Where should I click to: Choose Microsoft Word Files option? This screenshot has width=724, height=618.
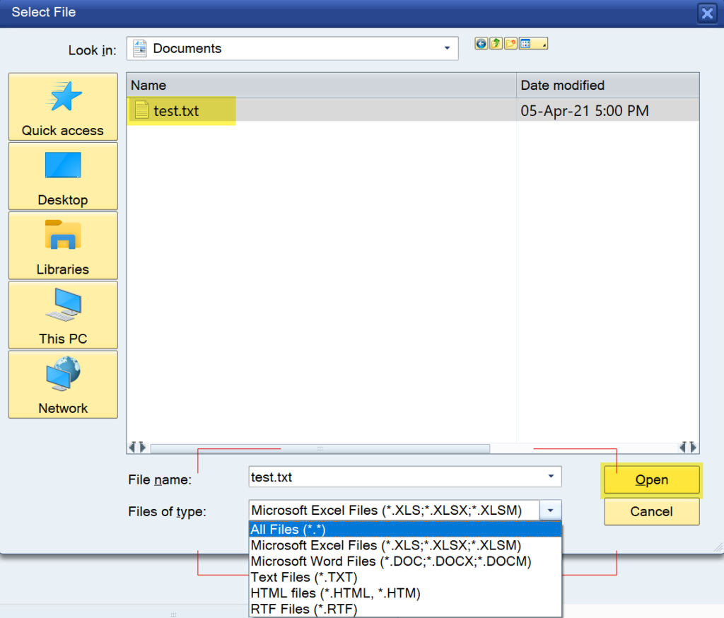coord(405,561)
